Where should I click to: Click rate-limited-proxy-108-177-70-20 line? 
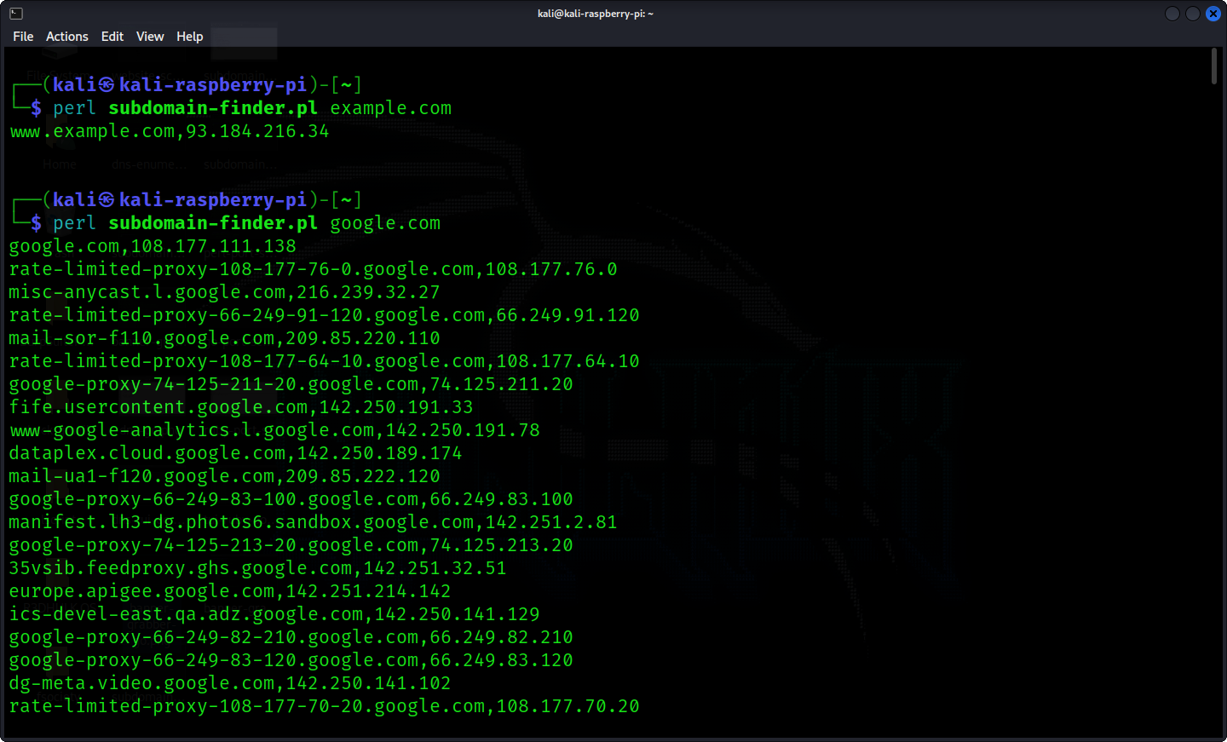(325, 706)
